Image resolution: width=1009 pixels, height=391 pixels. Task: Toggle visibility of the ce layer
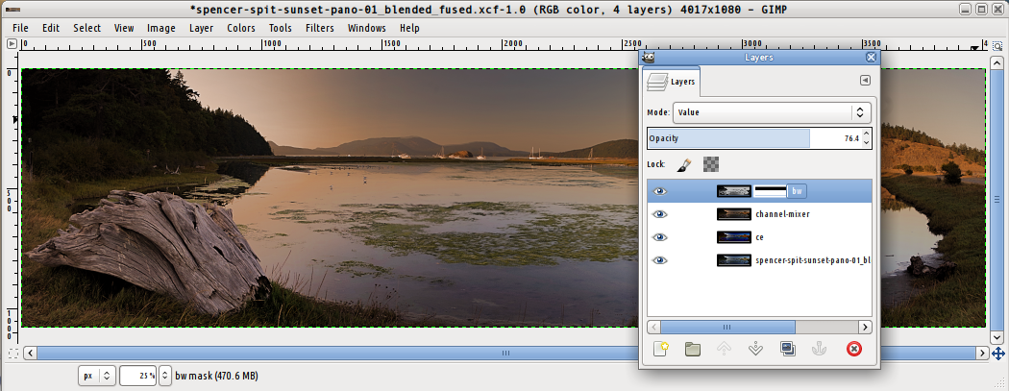pos(659,236)
